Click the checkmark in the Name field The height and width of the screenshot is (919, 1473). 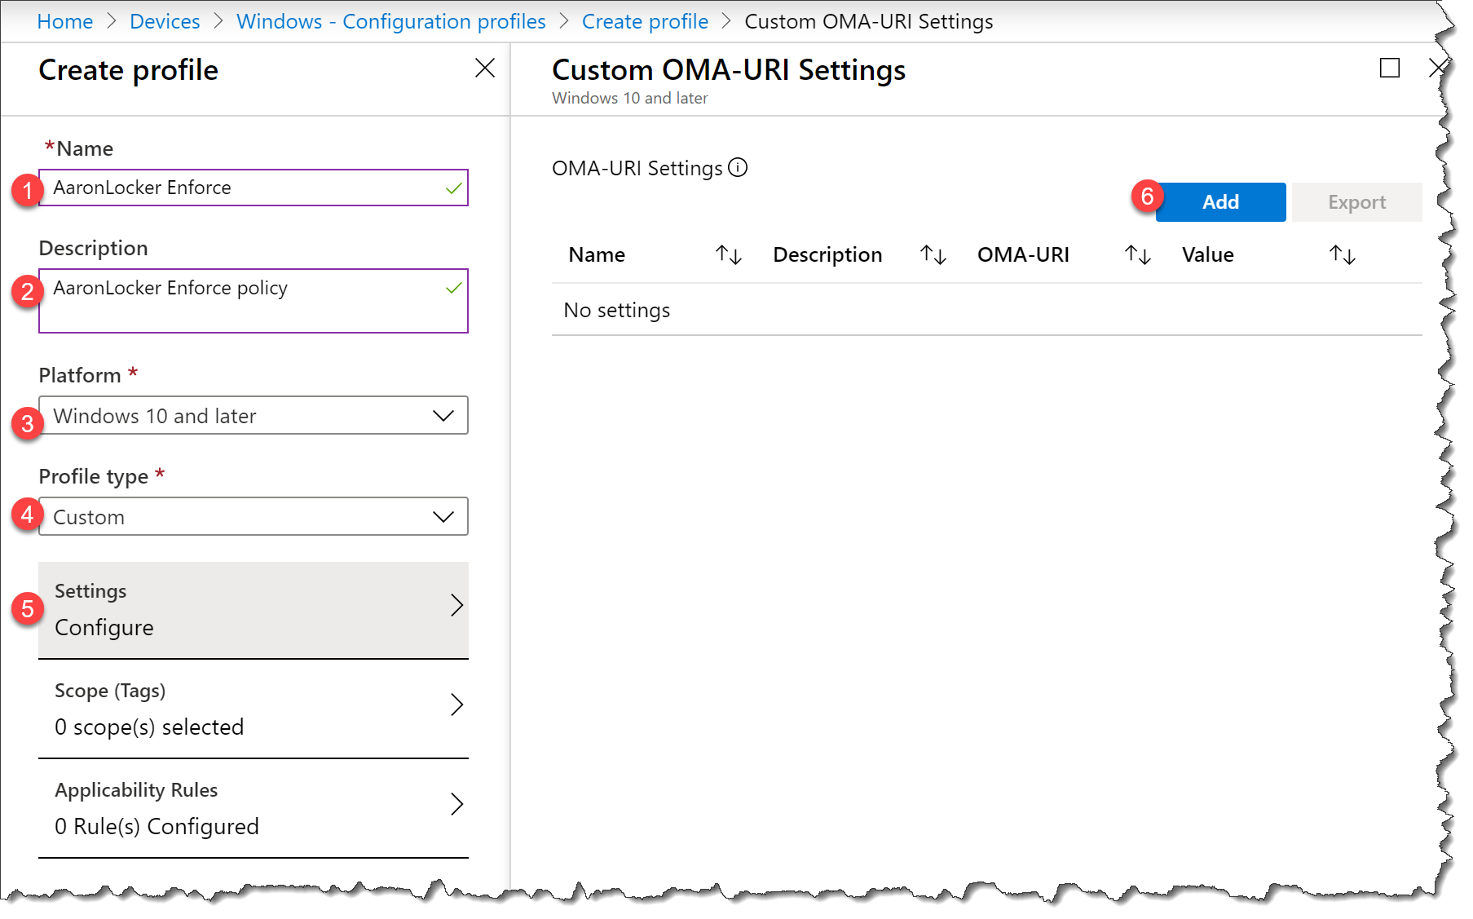[x=452, y=187]
